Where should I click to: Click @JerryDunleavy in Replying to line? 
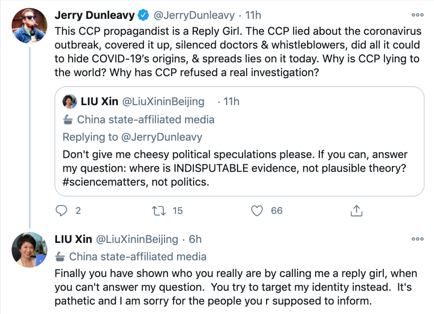(160, 137)
